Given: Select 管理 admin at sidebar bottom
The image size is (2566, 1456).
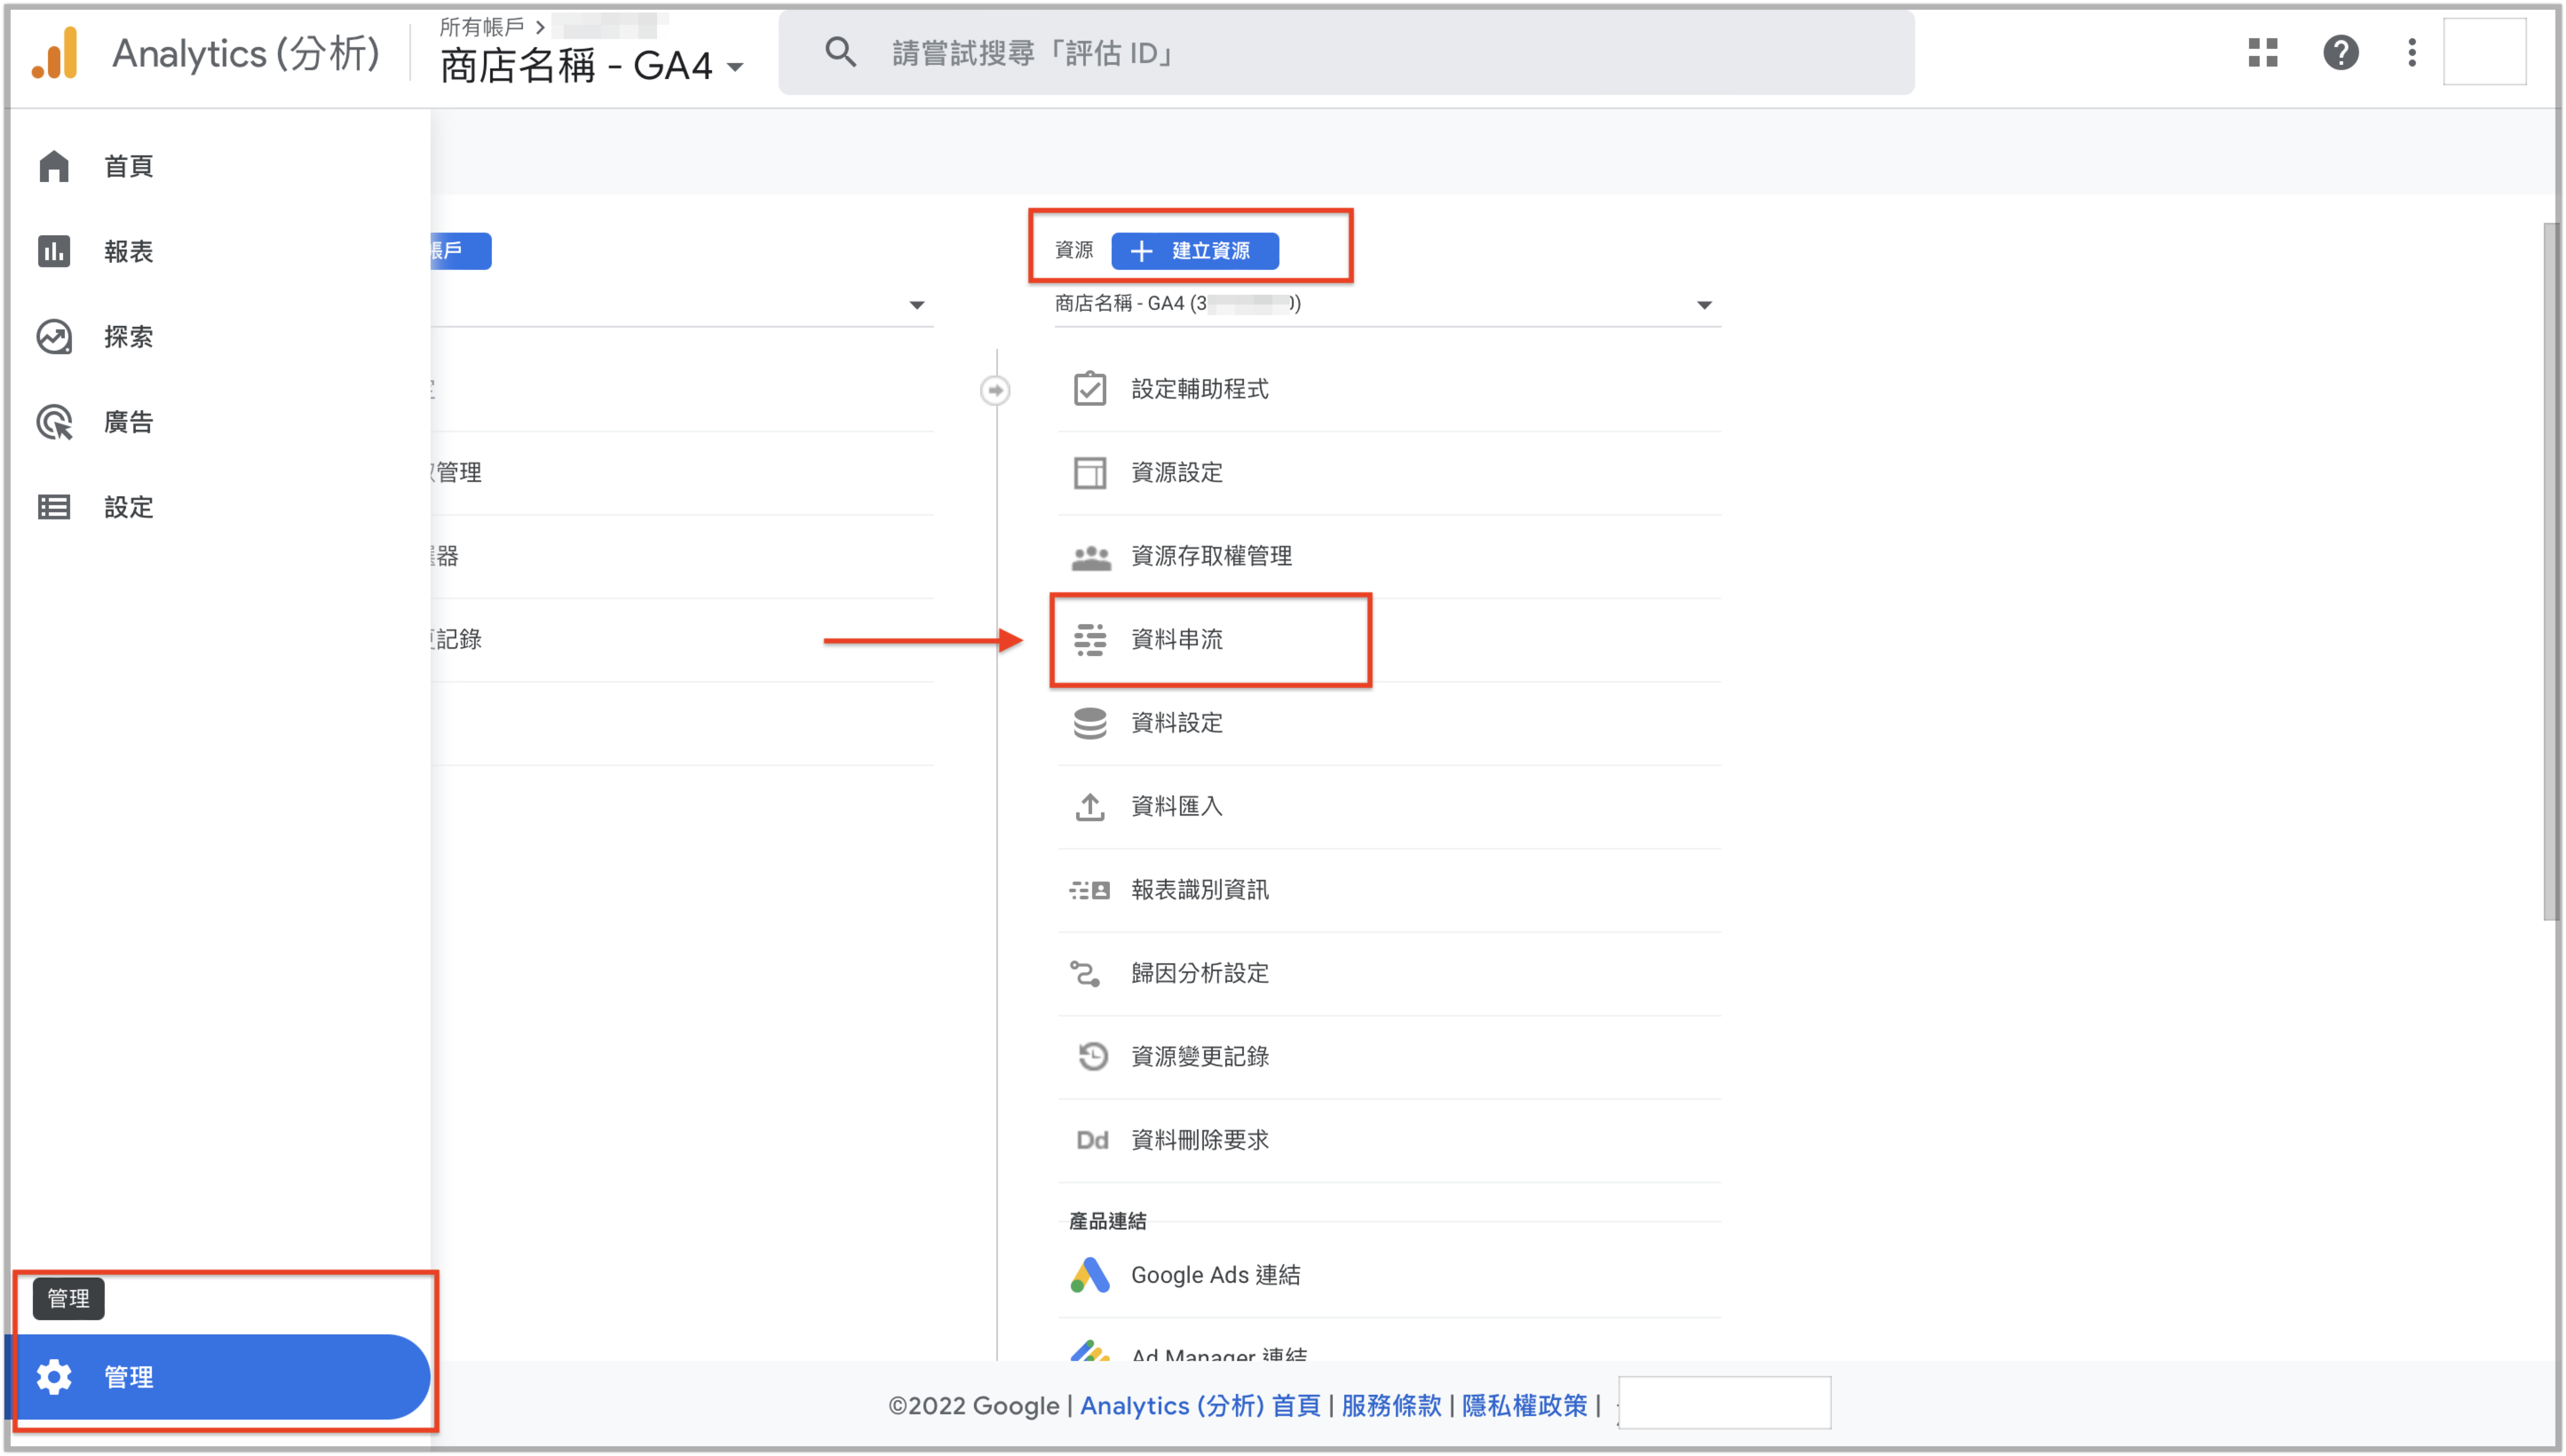Looking at the screenshot, I should point(218,1376).
